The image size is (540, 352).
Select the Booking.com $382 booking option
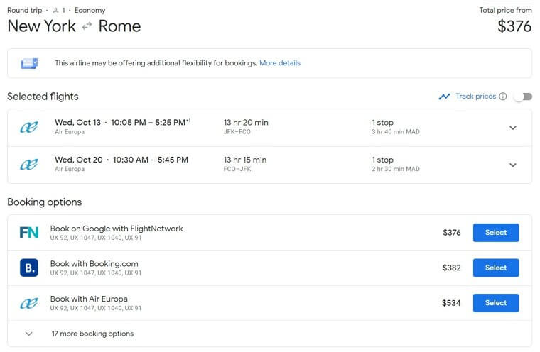(496, 268)
